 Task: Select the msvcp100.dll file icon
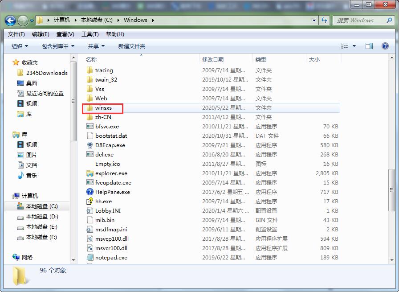[x=90, y=239]
